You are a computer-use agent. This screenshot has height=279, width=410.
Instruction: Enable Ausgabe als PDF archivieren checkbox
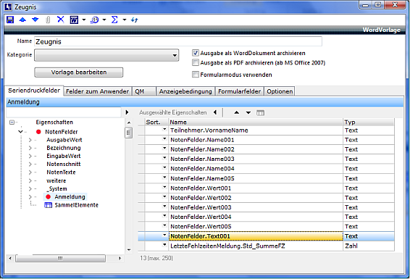196,63
